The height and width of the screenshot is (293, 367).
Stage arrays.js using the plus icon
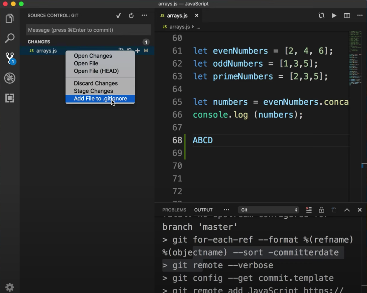137,51
